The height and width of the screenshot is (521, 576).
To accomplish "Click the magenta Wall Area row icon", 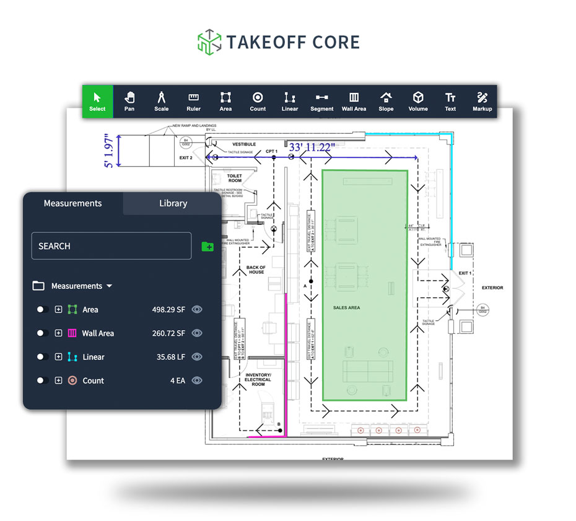I will 72,333.
